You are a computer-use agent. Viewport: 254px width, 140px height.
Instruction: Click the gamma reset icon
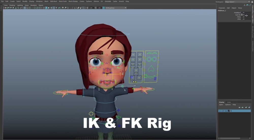point(96,8)
